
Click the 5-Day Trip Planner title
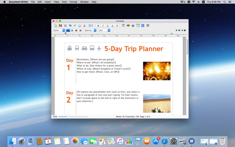134,49
